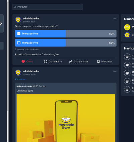Select the first hashtag circle icon
The image size is (134, 142).
point(127,57)
